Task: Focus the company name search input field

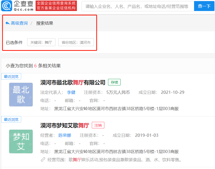Action: pos(138,6)
